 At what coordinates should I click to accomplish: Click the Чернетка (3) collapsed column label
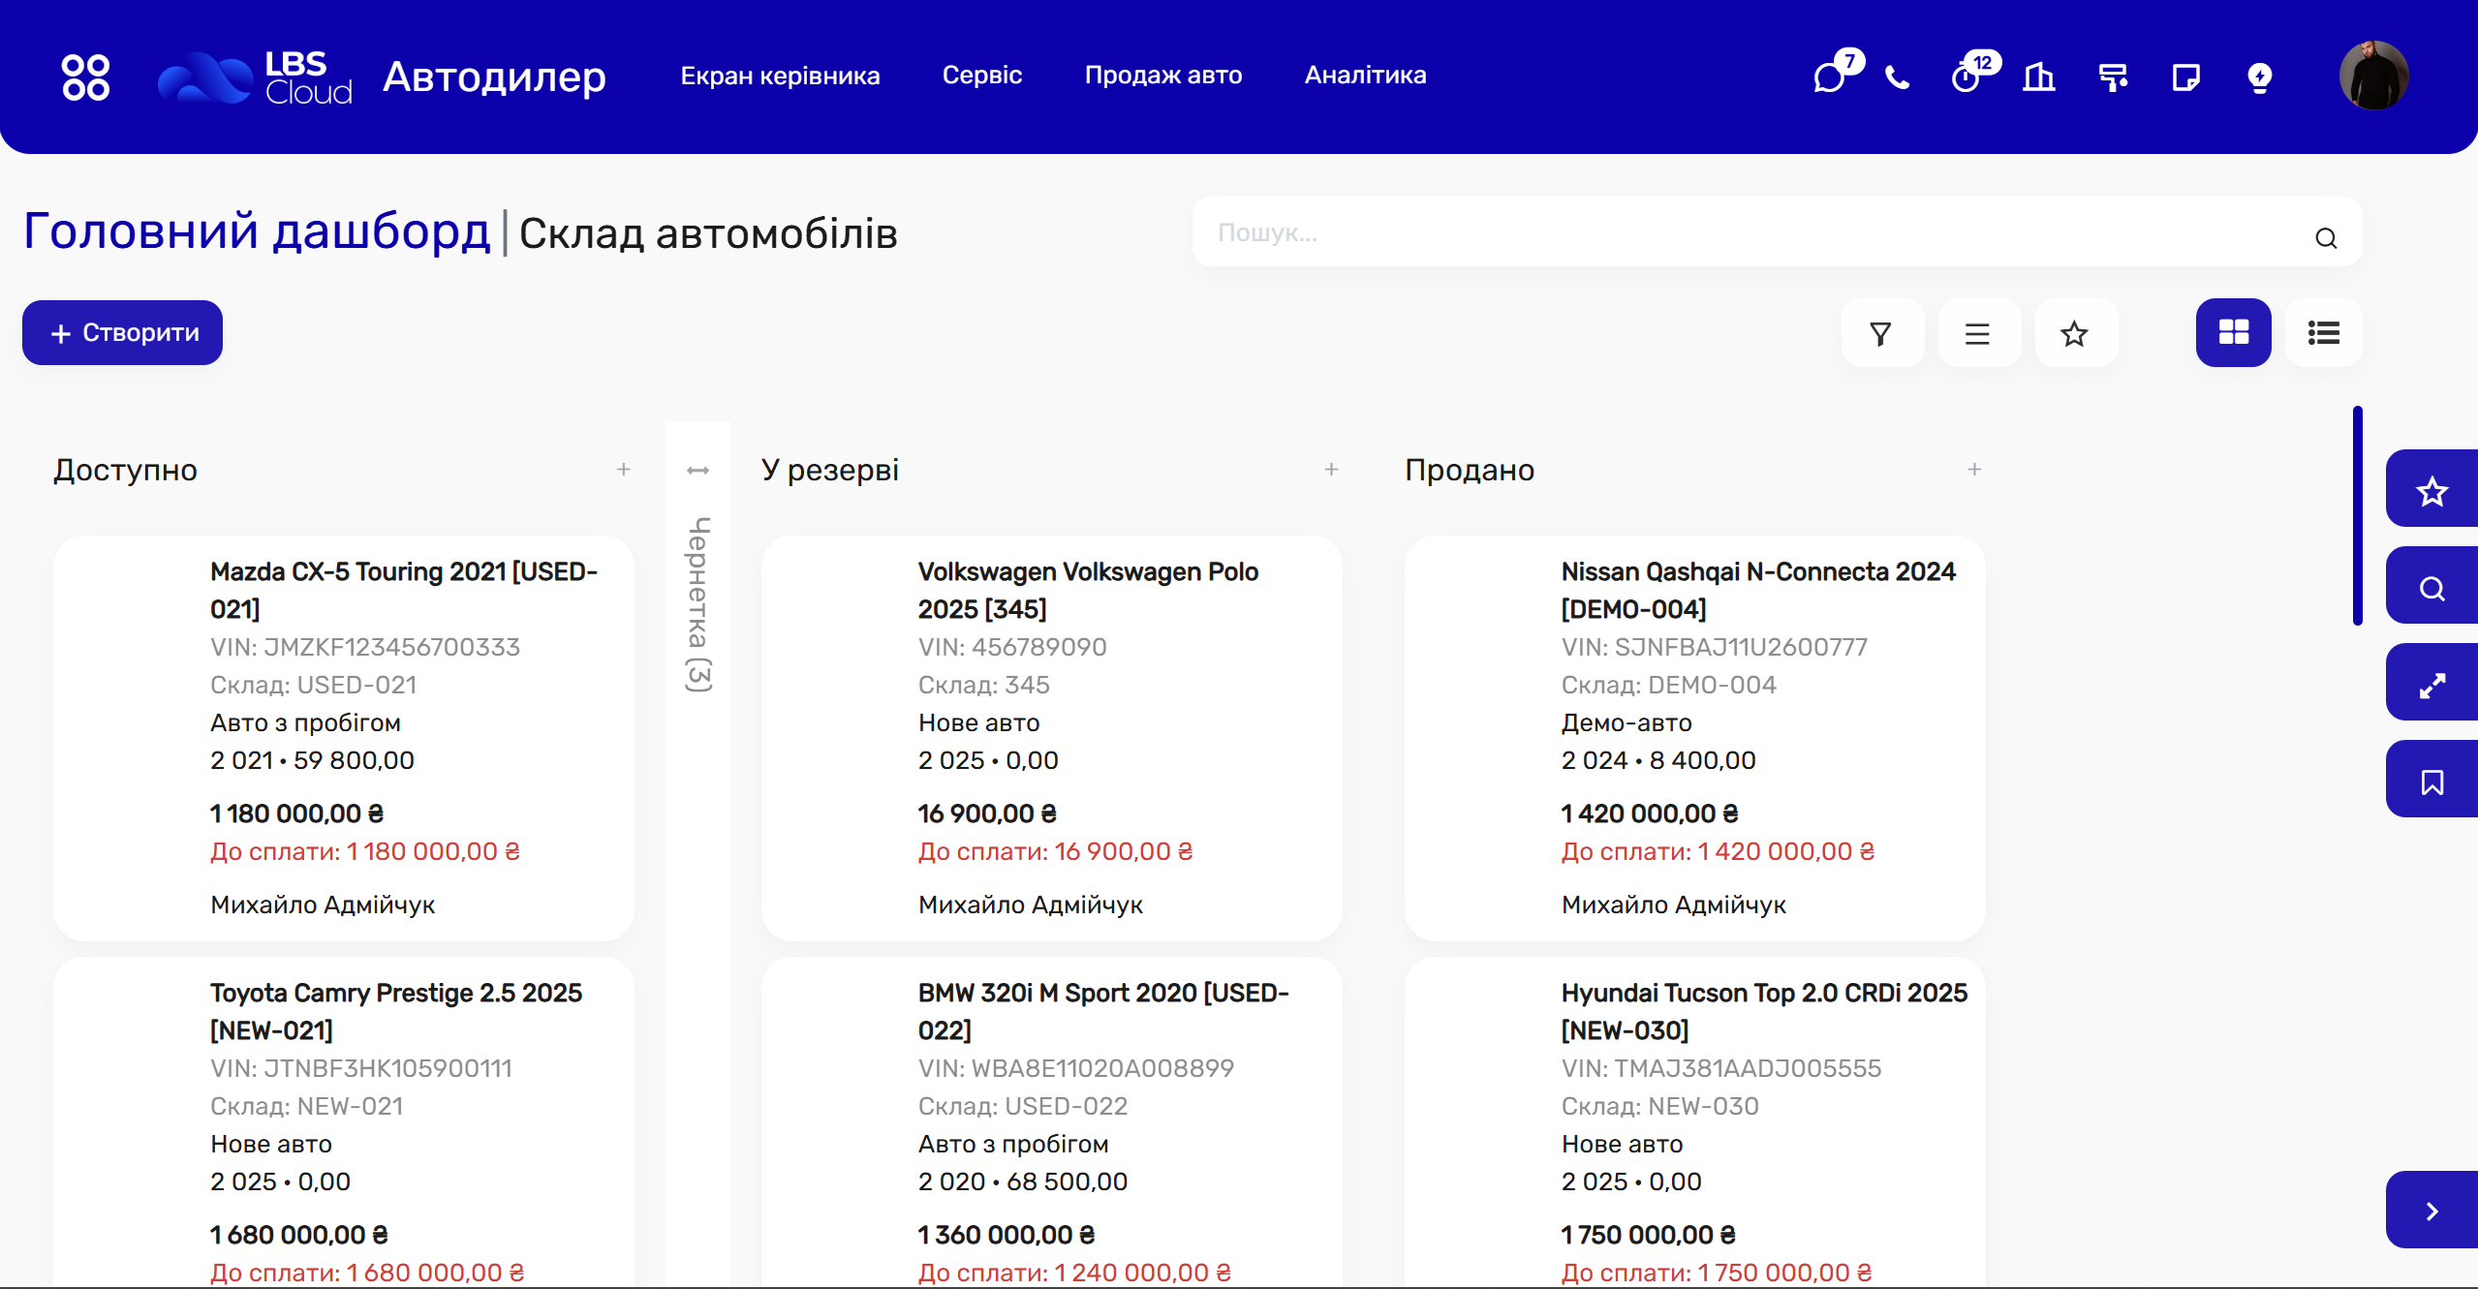(x=698, y=604)
